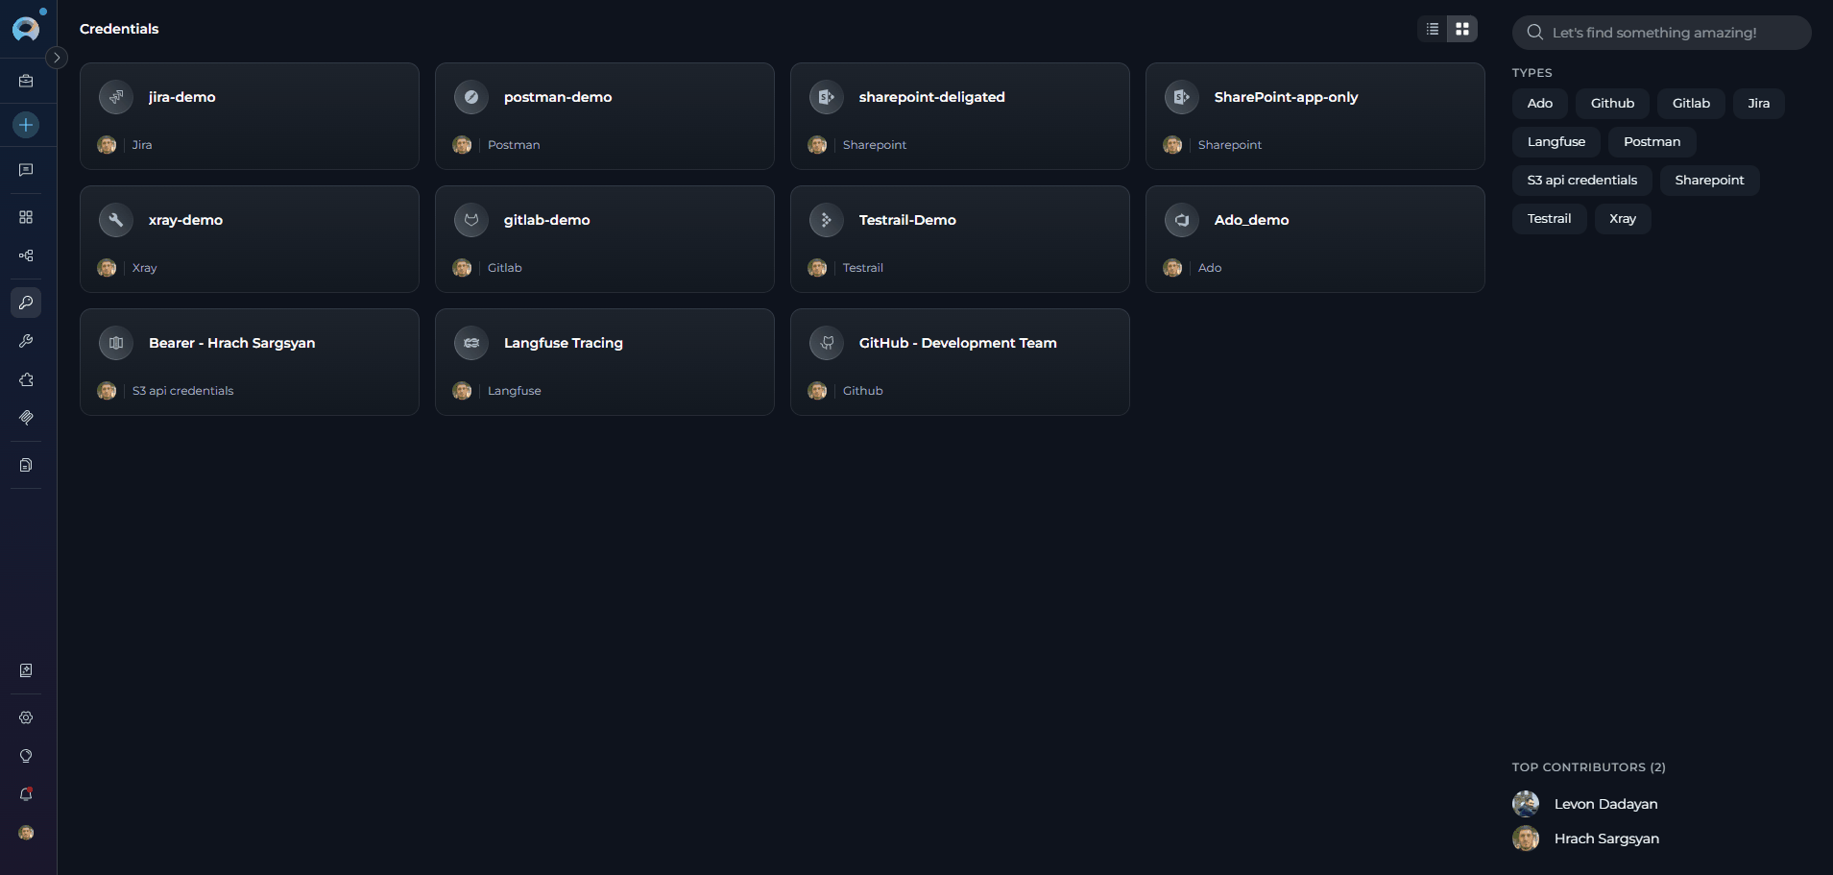
Task: Open the documents copy icon in sidebar
Action: (26, 465)
